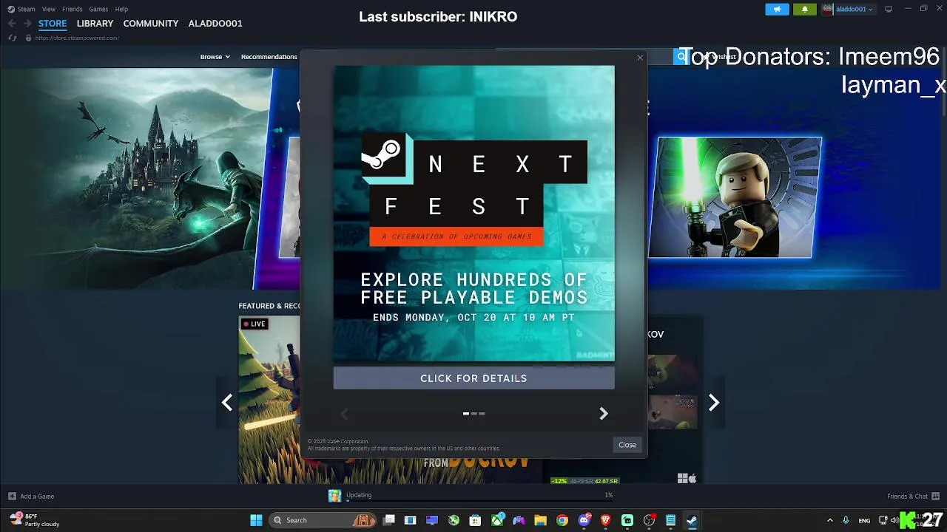Image resolution: width=947 pixels, height=532 pixels.
Task: Open the Steam menu
Action: (26, 9)
